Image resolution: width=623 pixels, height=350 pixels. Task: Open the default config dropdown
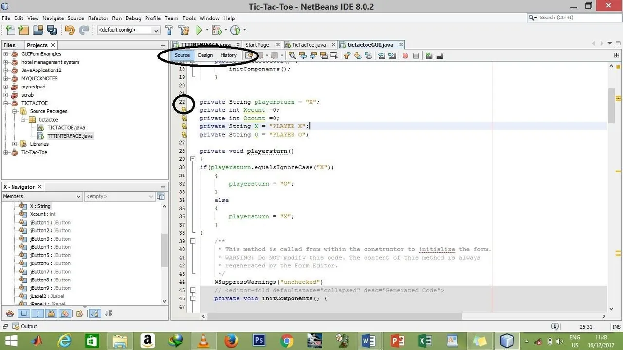pyautogui.click(x=128, y=30)
